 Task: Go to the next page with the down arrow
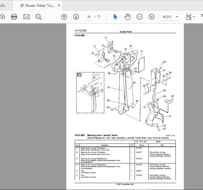click(x=76, y=17)
